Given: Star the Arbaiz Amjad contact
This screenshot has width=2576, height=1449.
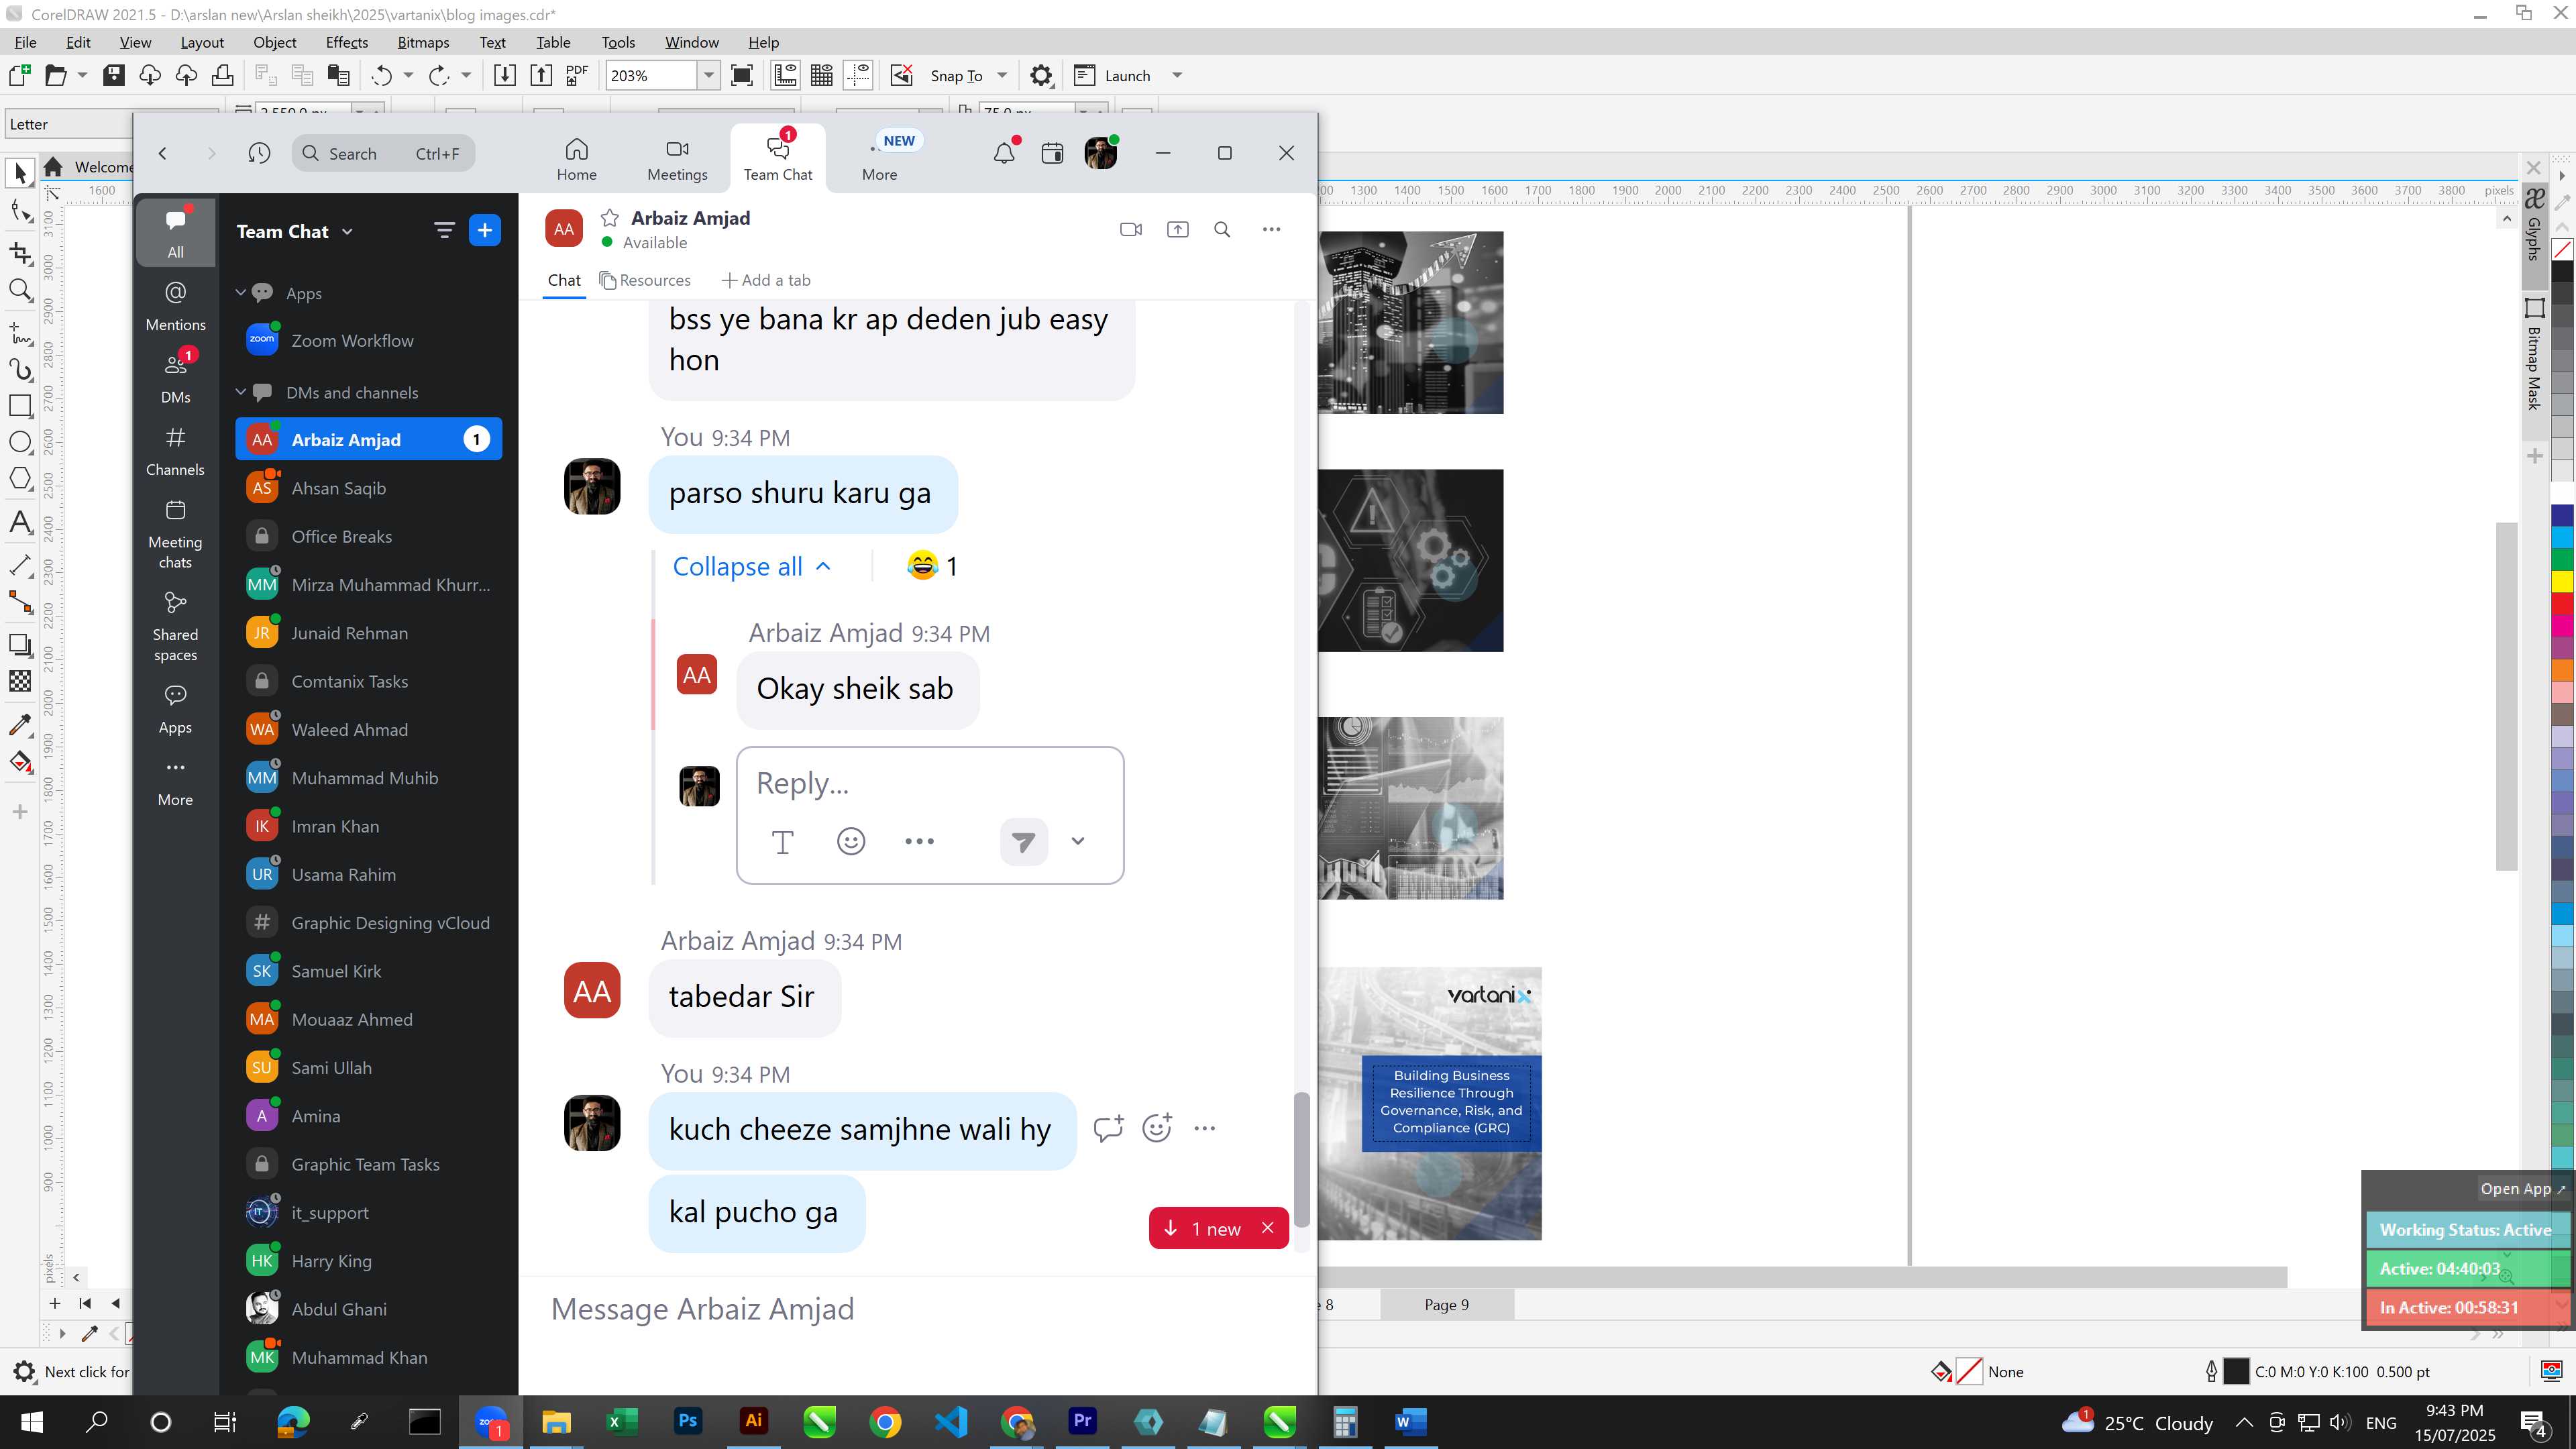Looking at the screenshot, I should pos(610,218).
